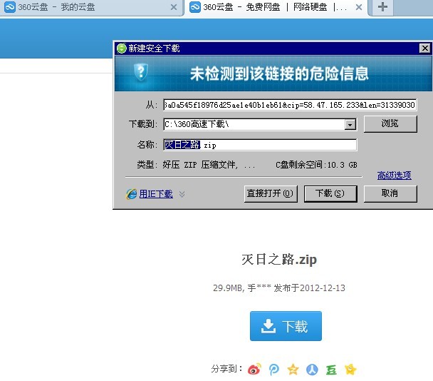Screen dimensions: 433x381
Task: Share to Douban icon
Action: click(331, 370)
